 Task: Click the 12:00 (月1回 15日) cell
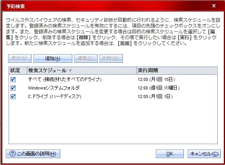[x=156, y=79]
